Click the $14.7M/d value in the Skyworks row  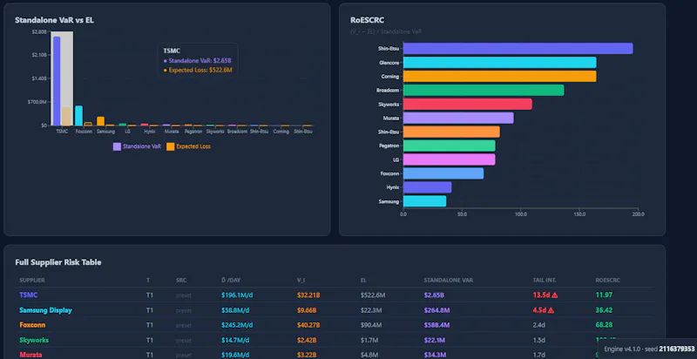[235, 340]
